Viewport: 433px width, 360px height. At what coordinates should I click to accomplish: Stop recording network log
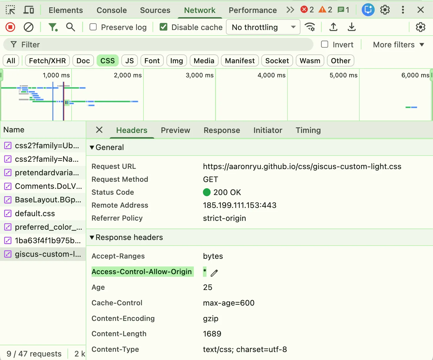pyautogui.click(x=10, y=27)
